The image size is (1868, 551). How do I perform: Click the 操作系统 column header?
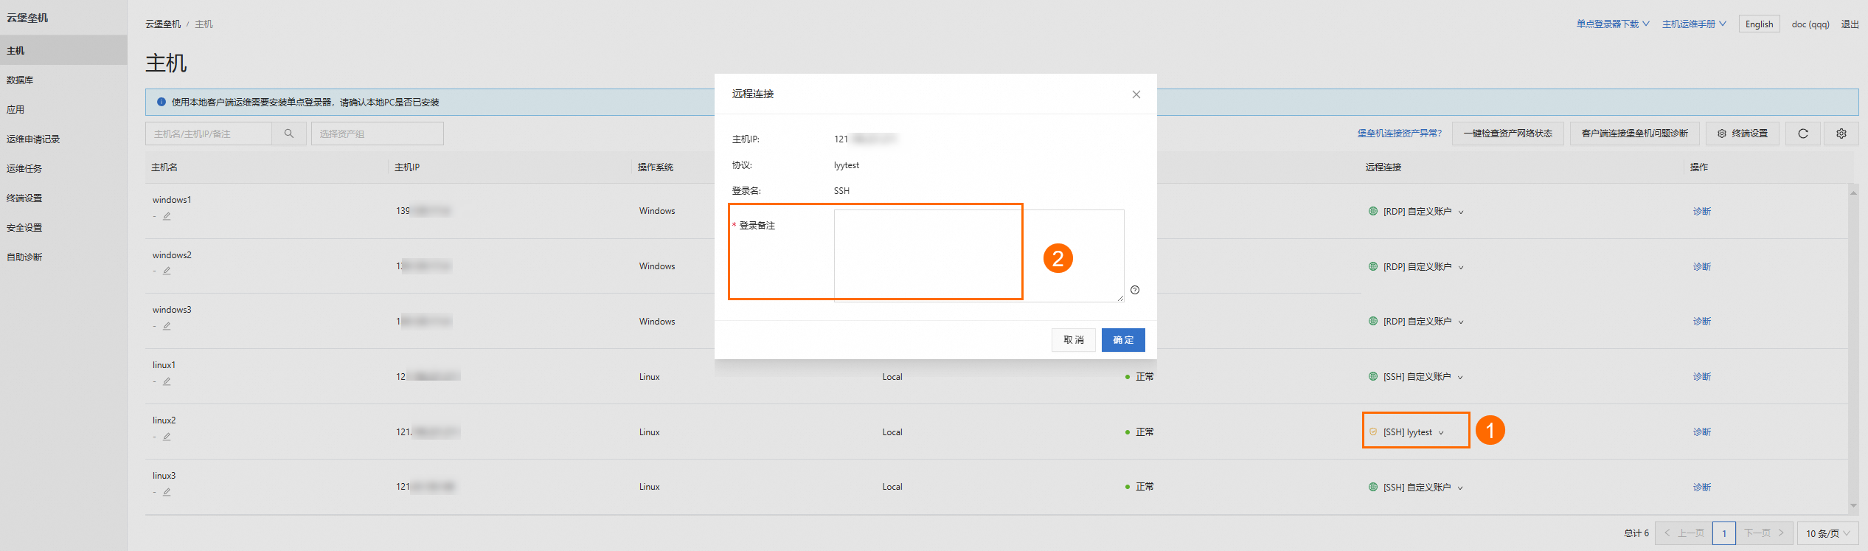point(656,167)
